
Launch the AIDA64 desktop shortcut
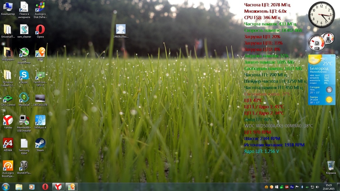8,143
